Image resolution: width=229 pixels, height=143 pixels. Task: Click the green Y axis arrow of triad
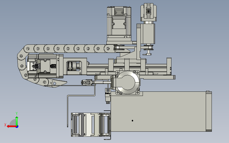coord(17,121)
